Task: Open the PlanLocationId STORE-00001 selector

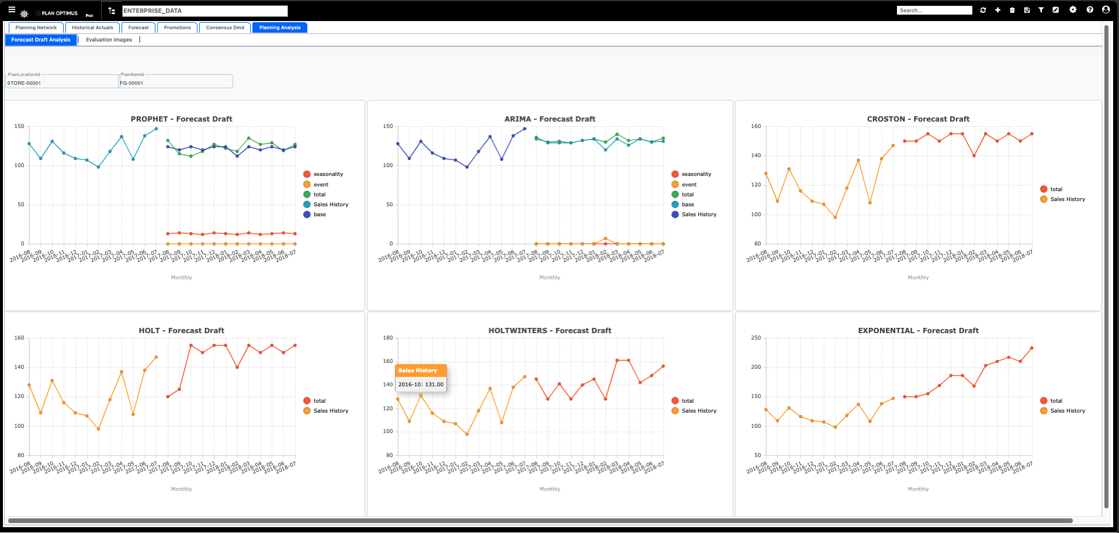Action: pos(62,81)
